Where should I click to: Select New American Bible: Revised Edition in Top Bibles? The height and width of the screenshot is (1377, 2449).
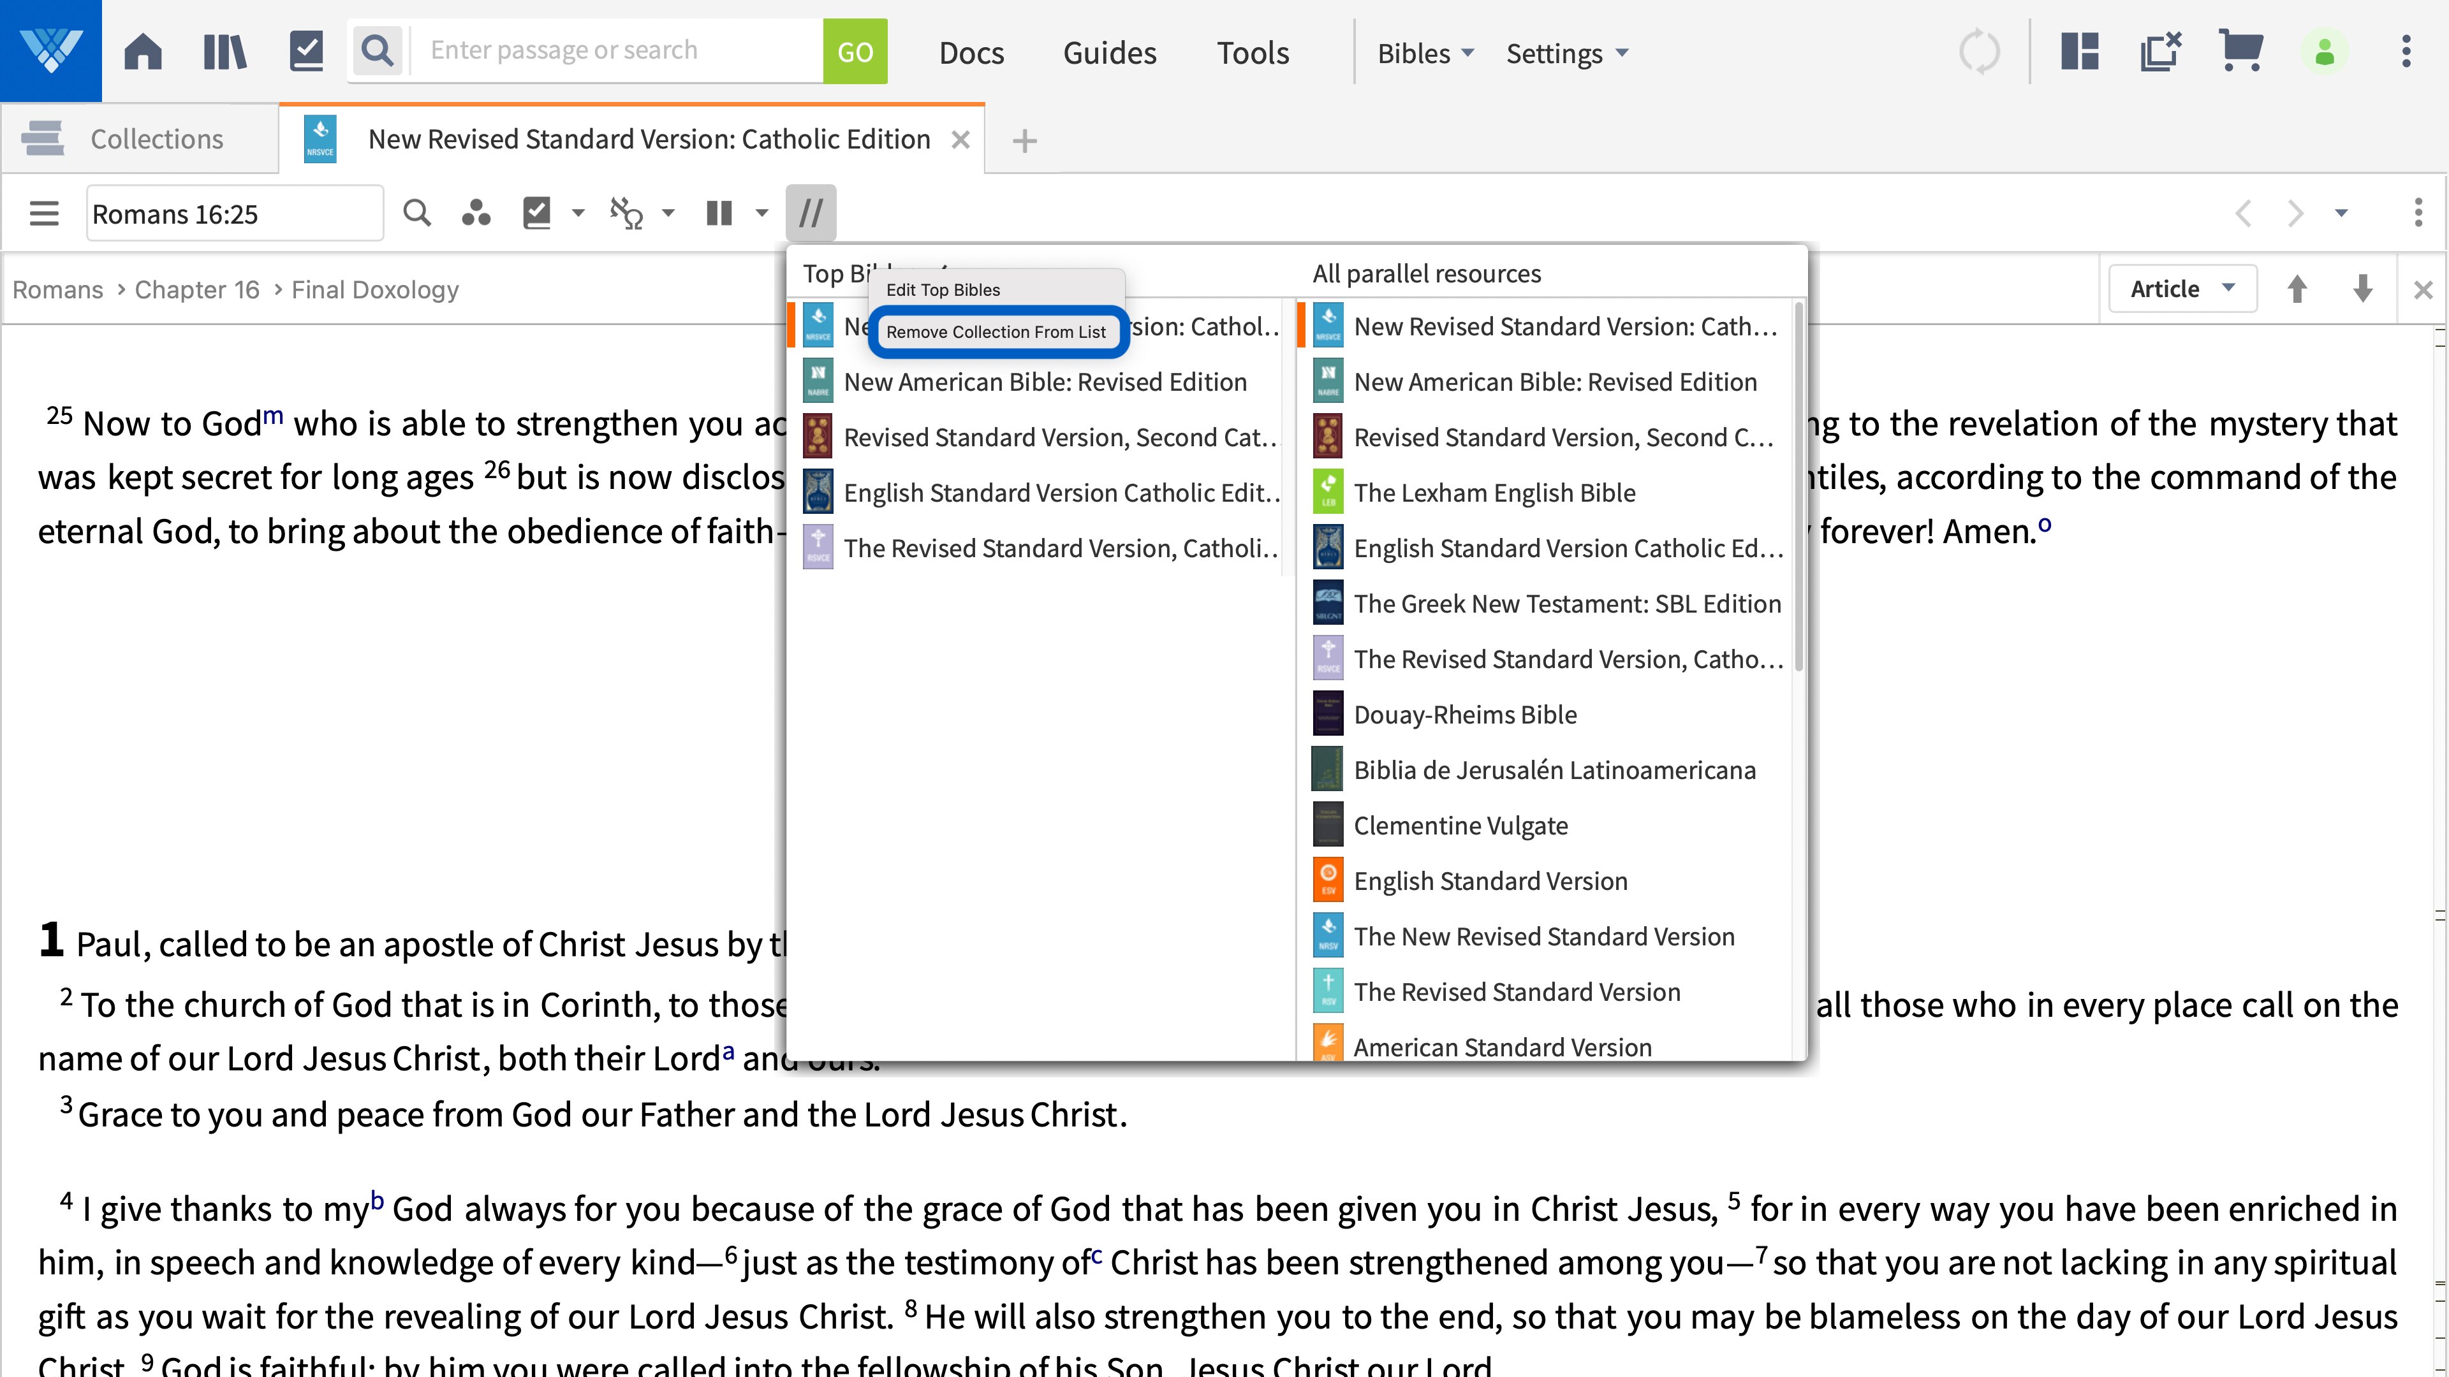1033,382
